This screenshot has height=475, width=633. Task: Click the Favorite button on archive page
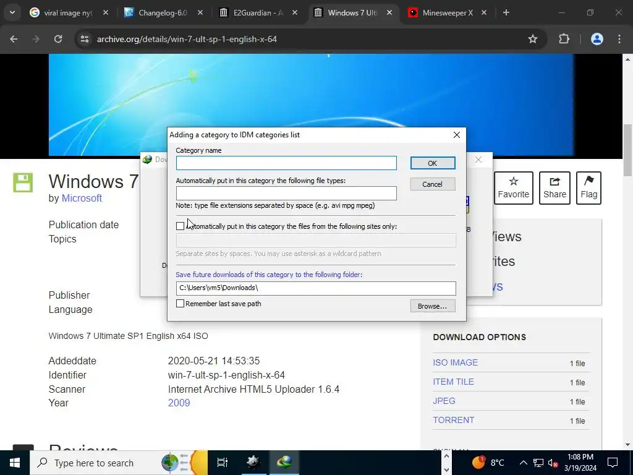tap(514, 188)
